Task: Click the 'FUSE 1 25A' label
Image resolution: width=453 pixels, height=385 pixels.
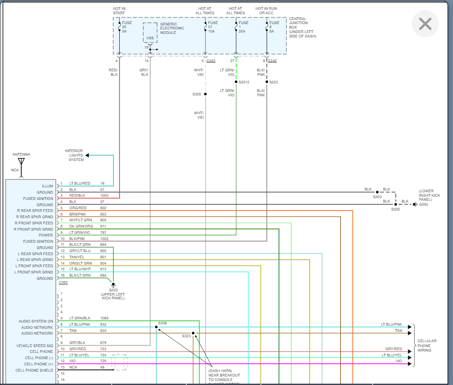Action: [243, 27]
